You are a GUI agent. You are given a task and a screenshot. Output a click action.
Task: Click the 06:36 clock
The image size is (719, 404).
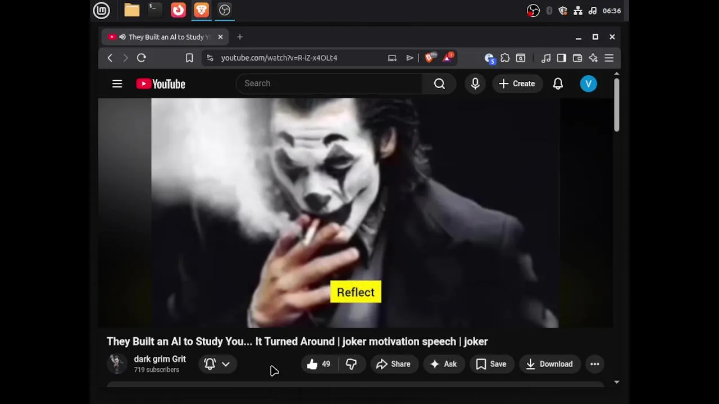coord(612,11)
